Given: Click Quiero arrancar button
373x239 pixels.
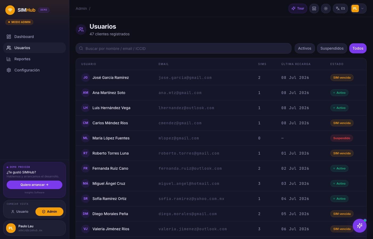Looking at the screenshot, I should (34, 185).
